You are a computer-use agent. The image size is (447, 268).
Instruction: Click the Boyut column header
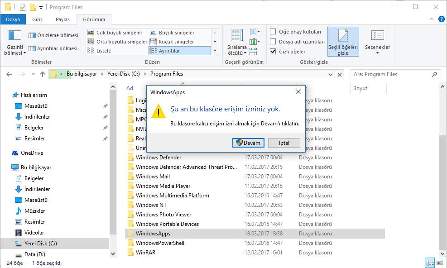pos(368,88)
